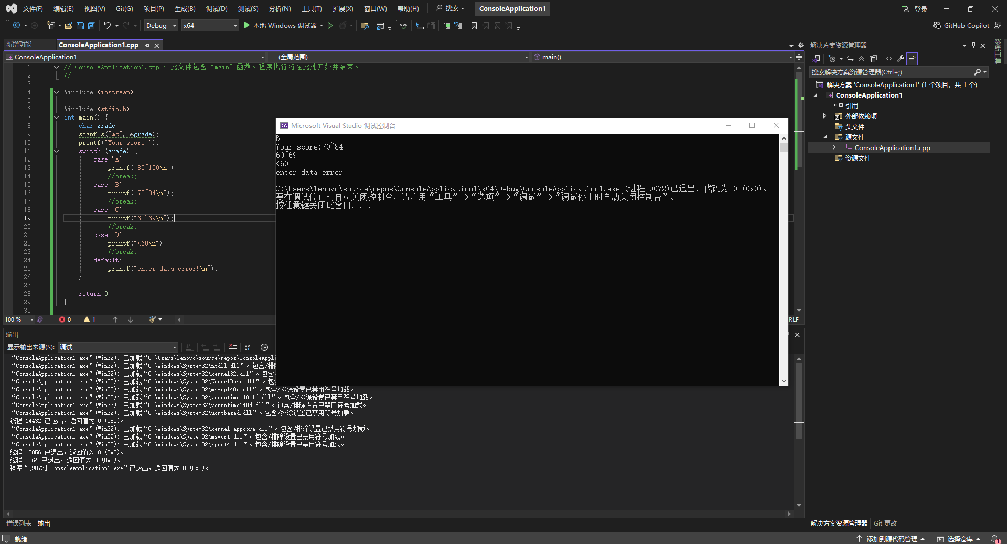This screenshot has height=544, width=1007.
Task: Click the Output window vertical scrollbar thumb
Action: coord(799,401)
